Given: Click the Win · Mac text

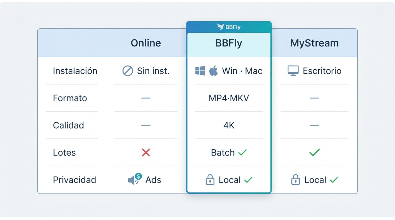Looking at the screenshot, I should coord(242,71).
